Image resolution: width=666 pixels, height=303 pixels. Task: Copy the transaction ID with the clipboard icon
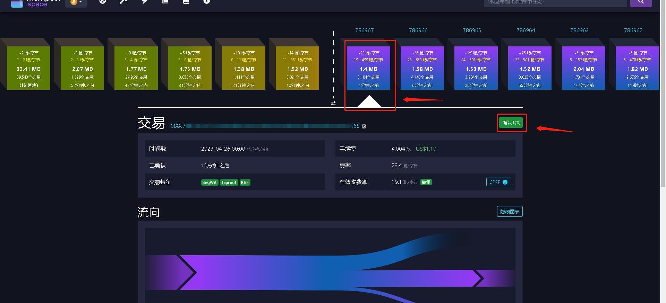point(364,126)
